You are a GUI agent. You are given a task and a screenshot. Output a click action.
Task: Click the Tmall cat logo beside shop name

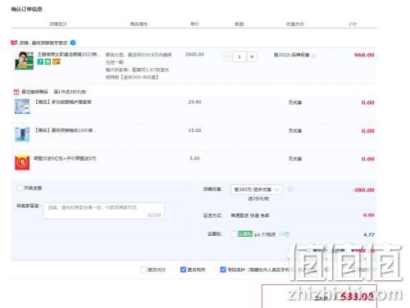(14, 43)
